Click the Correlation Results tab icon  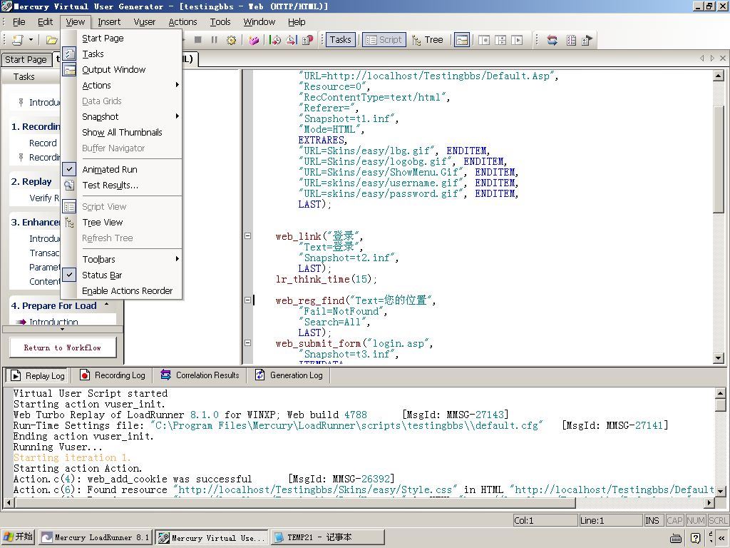click(165, 375)
